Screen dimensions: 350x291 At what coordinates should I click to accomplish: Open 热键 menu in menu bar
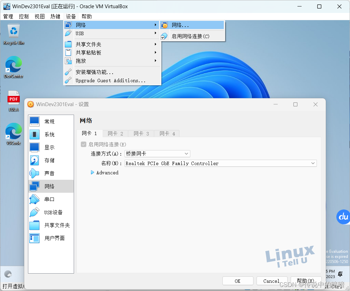(55, 16)
